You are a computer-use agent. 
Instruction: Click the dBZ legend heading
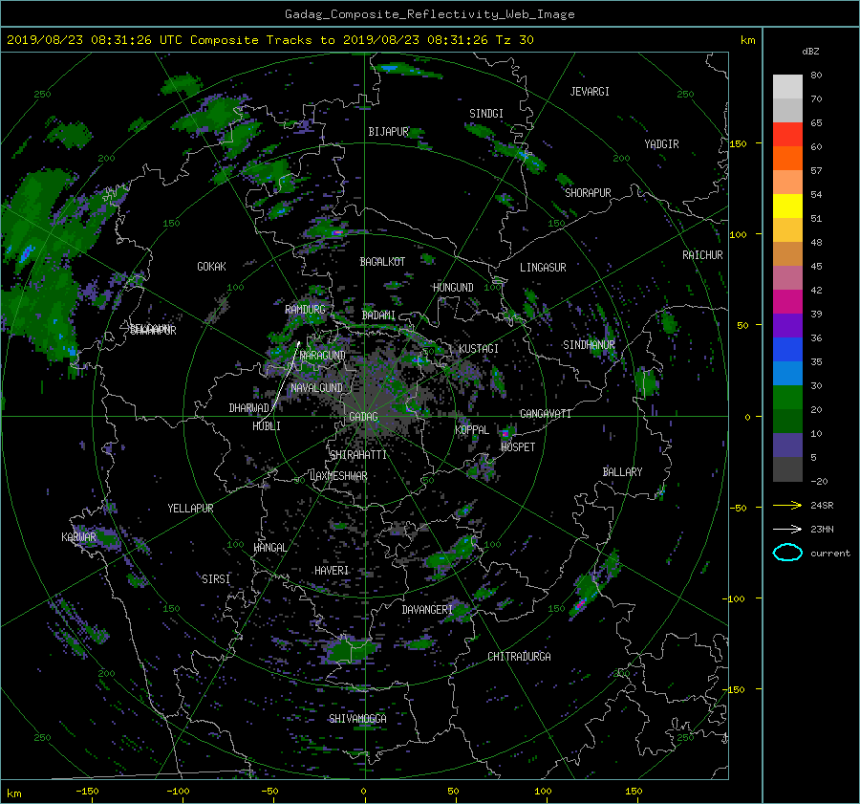[810, 52]
